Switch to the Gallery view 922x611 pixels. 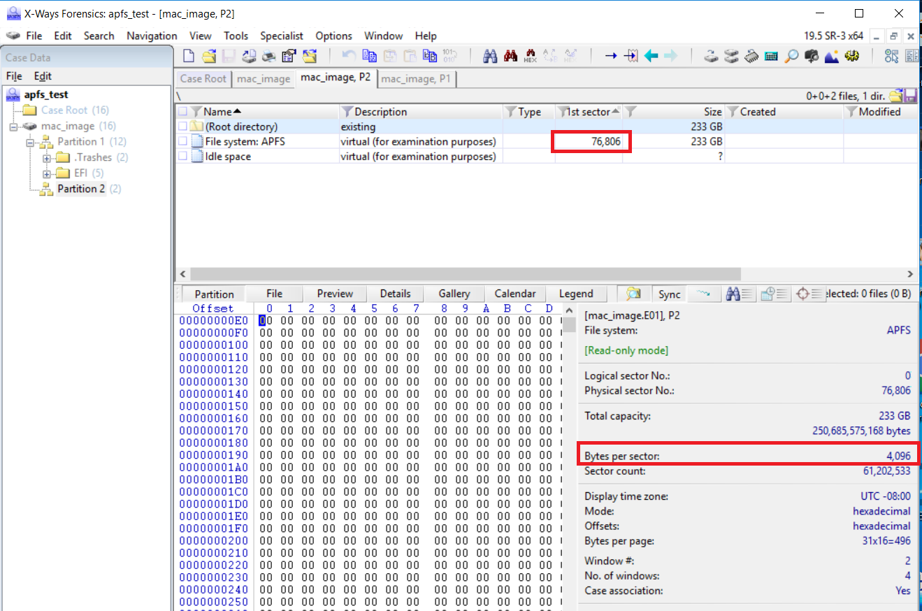[x=454, y=294]
